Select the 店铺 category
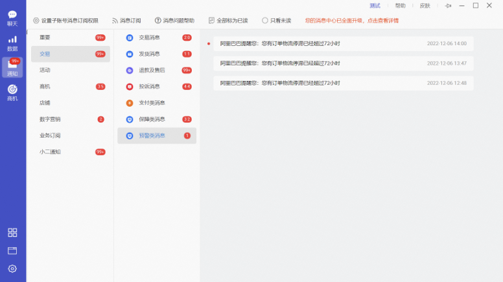This screenshot has width=503, height=282. pyautogui.click(x=71, y=103)
